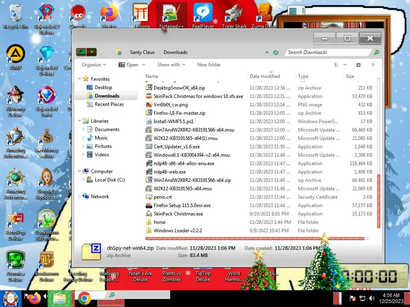Click the New folder button
Image resolution: width=410 pixels, height=307 pixels.
(x=209, y=65)
